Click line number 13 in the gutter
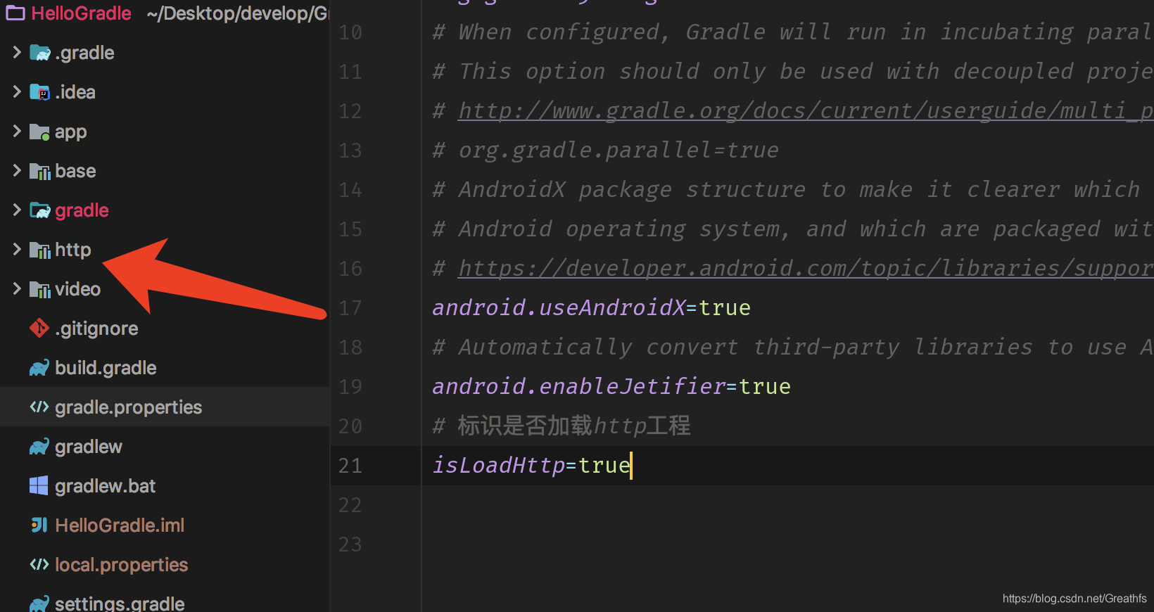Viewport: 1154px width, 612px height. click(x=350, y=151)
